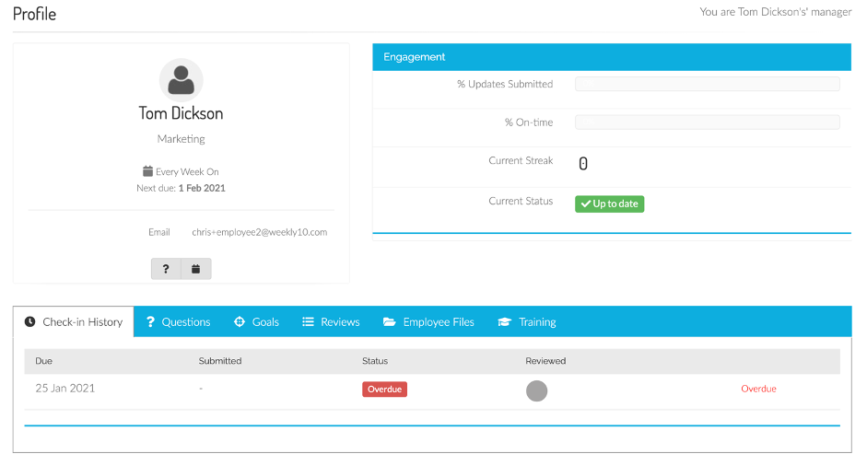Click the list icon beside Reviews

(x=308, y=322)
